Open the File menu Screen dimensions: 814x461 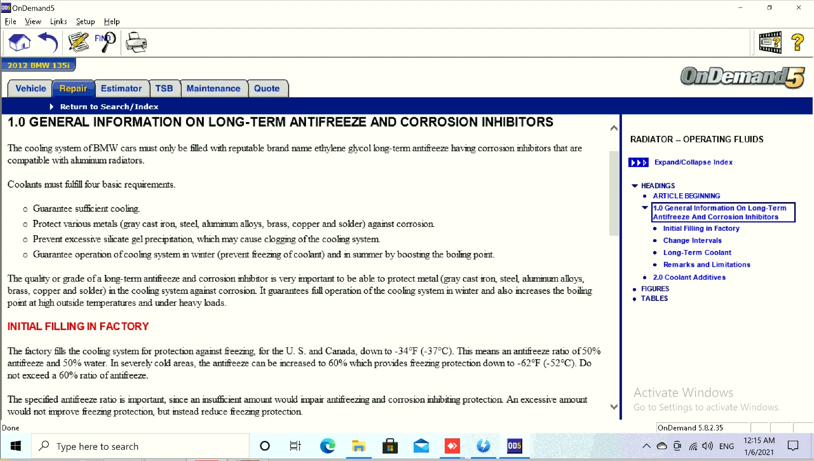[10, 22]
